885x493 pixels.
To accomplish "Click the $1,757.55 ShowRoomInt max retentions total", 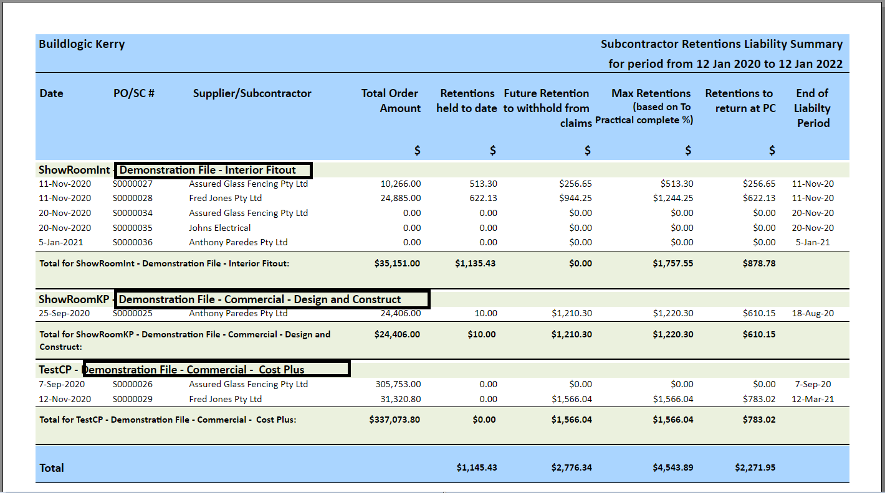I will point(673,263).
